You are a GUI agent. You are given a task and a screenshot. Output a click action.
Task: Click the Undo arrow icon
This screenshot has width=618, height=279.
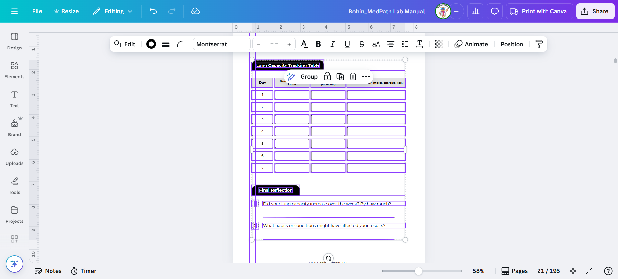[x=153, y=11]
